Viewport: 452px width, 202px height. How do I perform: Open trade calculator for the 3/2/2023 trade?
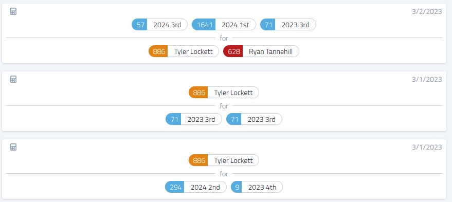point(13,11)
